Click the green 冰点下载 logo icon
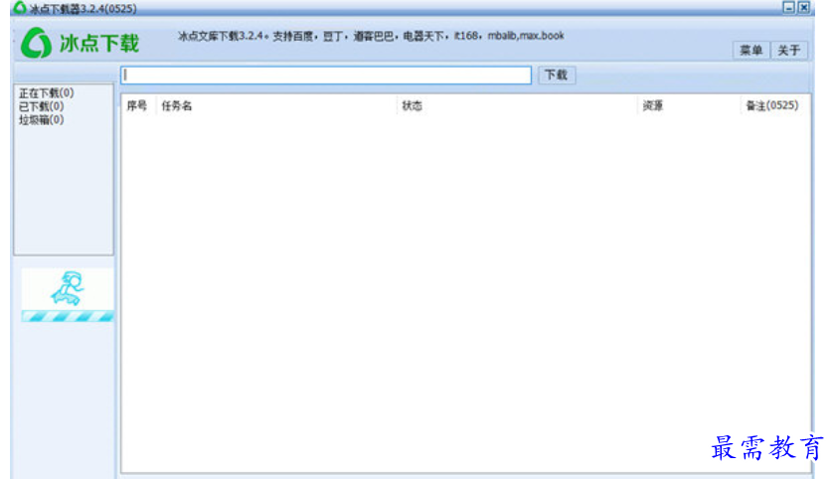Screen dimensions: 832x479 tap(36, 43)
